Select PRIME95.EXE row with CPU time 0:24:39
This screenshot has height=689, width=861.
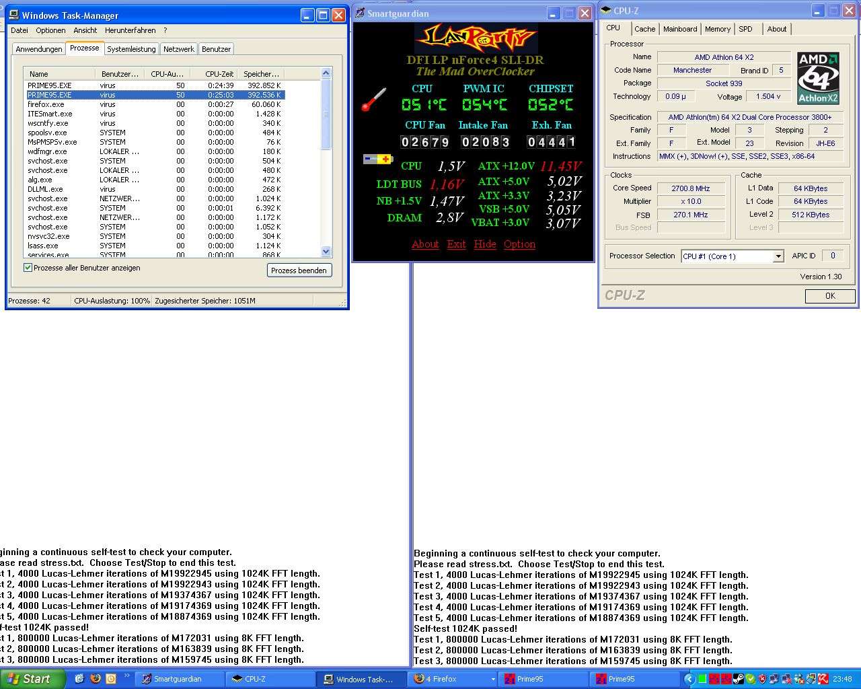[154, 85]
